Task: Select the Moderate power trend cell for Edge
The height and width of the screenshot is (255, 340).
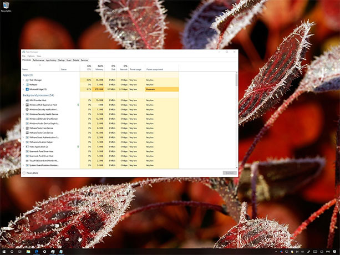Action: click(x=162, y=89)
